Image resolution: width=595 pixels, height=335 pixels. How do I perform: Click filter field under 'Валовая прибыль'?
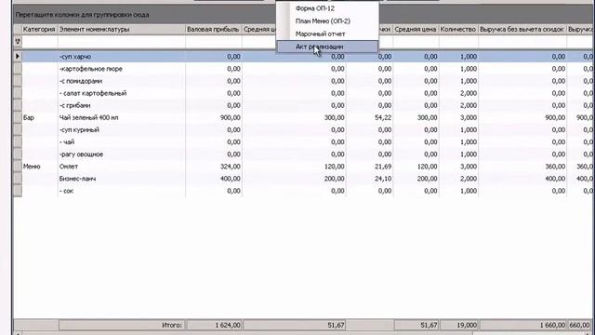[x=214, y=41]
